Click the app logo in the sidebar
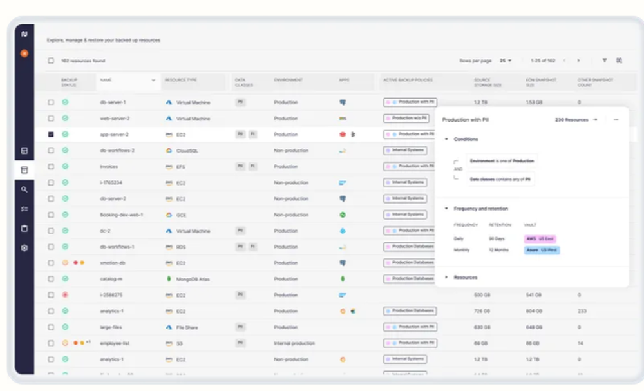644x391 pixels. point(24,34)
